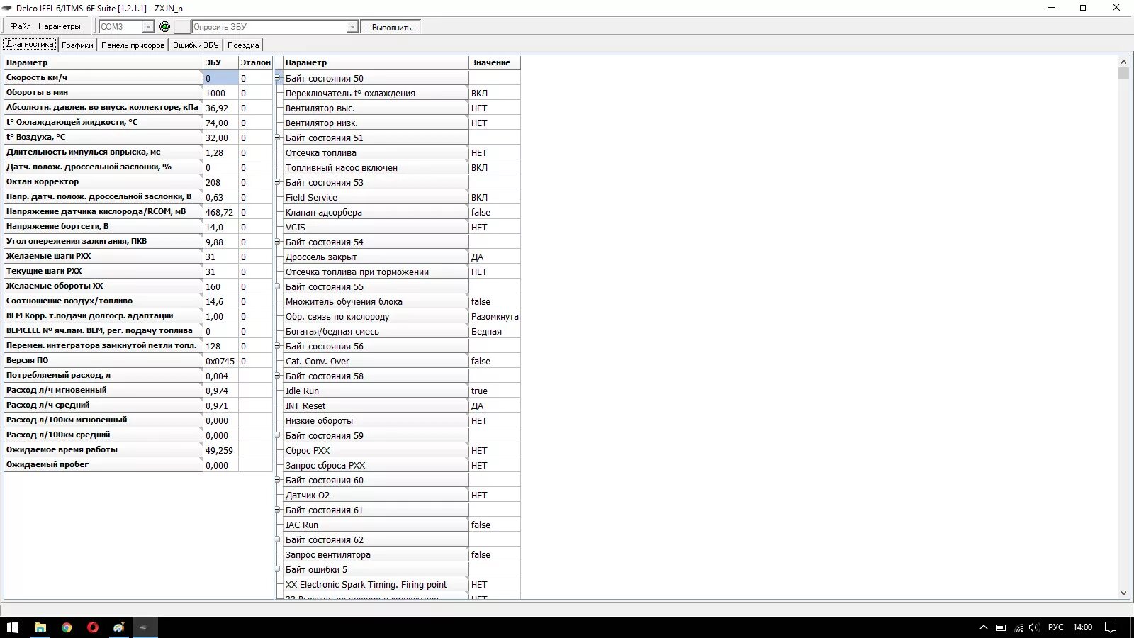Image resolution: width=1134 pixels, height=638 pixels.
Task: Click the ЭБУ column header
Action: (x=220, y=62)
